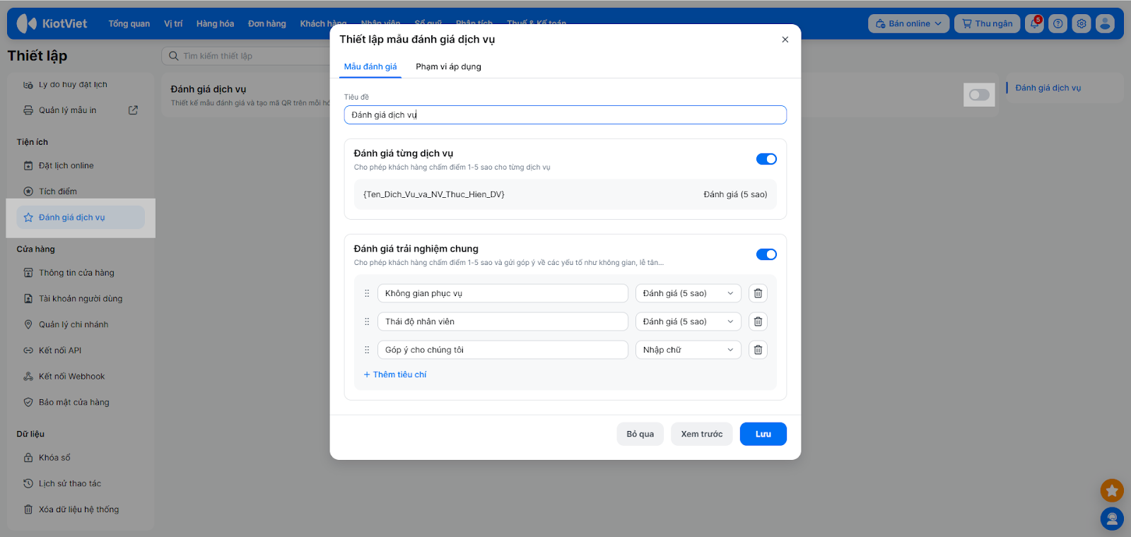Toggle the service rating feature switch
Image resolution: width=1131 pixels, height=537 pixels.
click(x=979, y=95)
